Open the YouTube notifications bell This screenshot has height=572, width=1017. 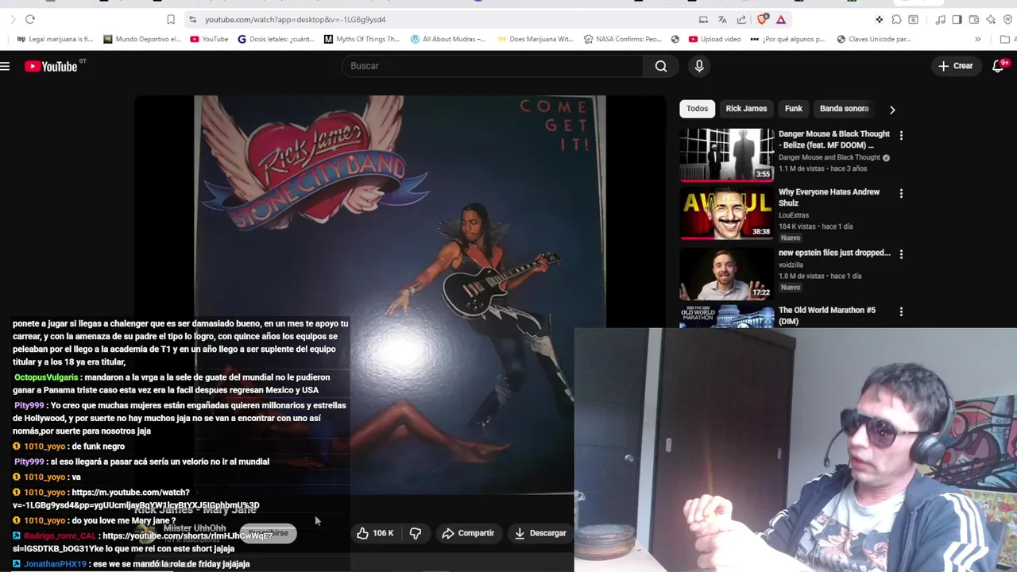[x=999, y=66]
